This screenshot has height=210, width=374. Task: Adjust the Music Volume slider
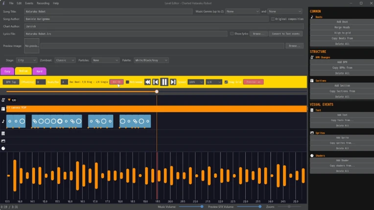click(x=190, y=207)
